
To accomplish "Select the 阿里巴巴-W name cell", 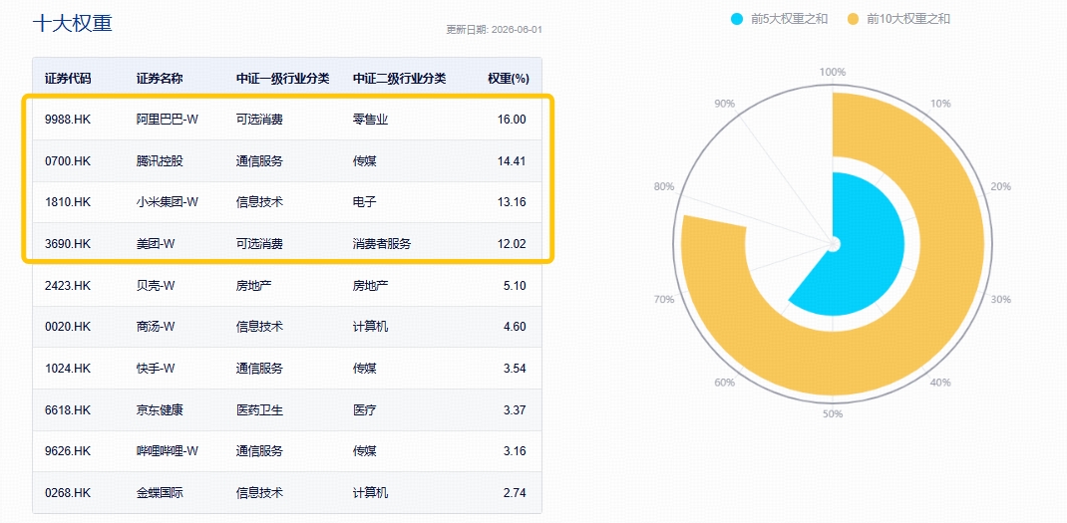I will [168, 120].
